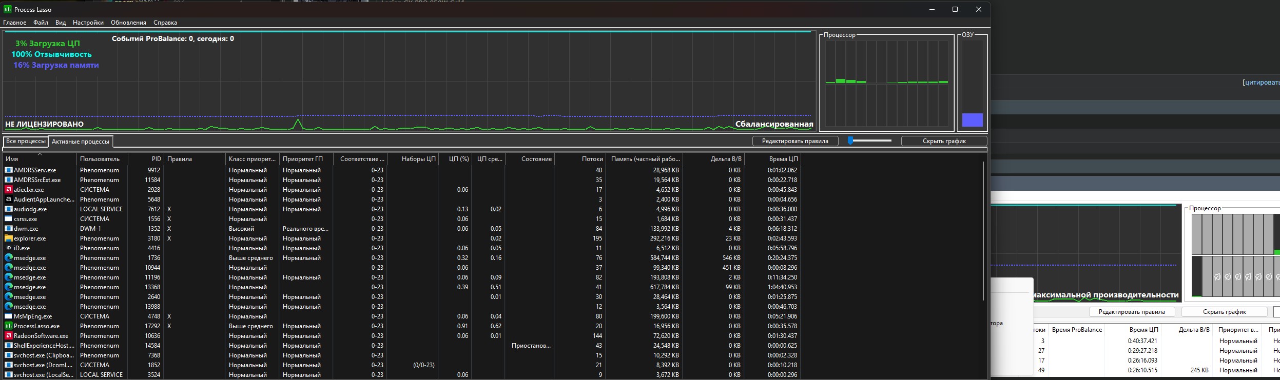Click the [цитировать link in the background page

(1261, 83)
